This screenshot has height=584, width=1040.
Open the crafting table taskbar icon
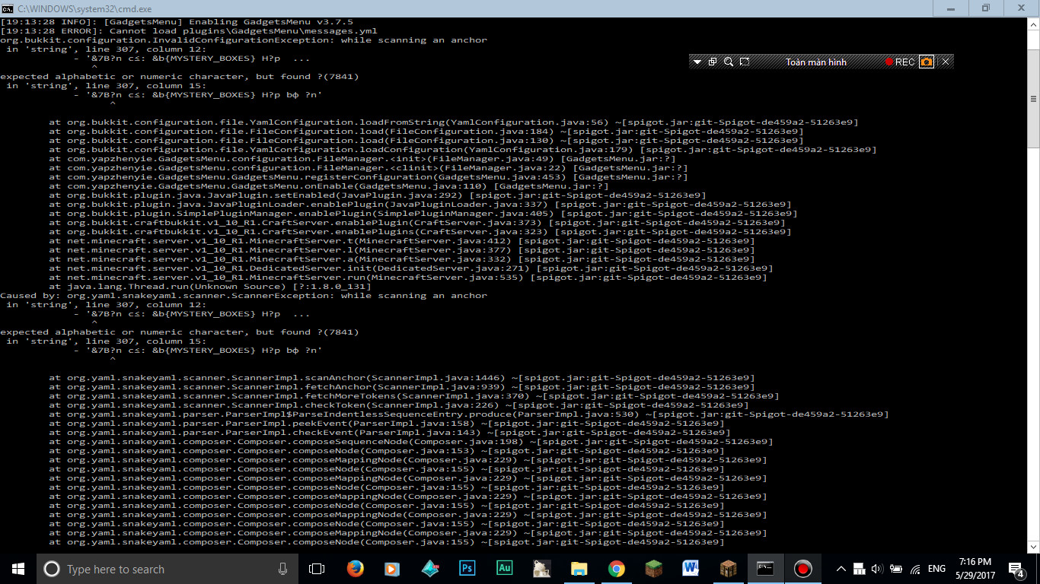[x=728, y=569]
